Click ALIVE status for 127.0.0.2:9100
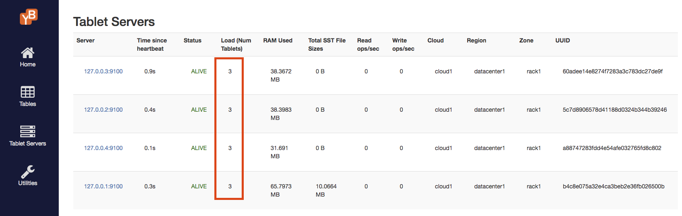The height and width of the screenshot is (216, 682). pyautogui.click(x=199, y=110)
